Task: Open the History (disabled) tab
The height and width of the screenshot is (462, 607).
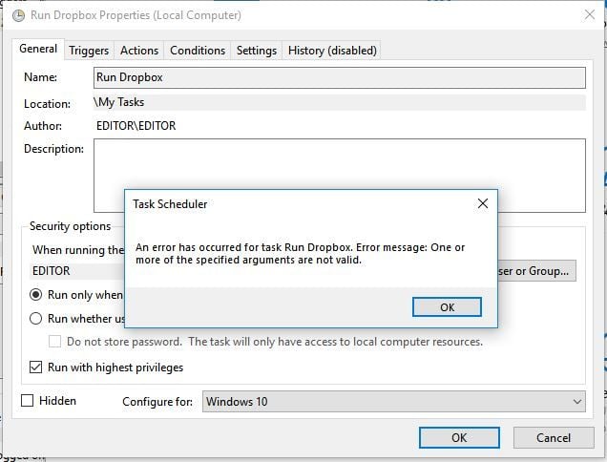Action: [332, 51]
